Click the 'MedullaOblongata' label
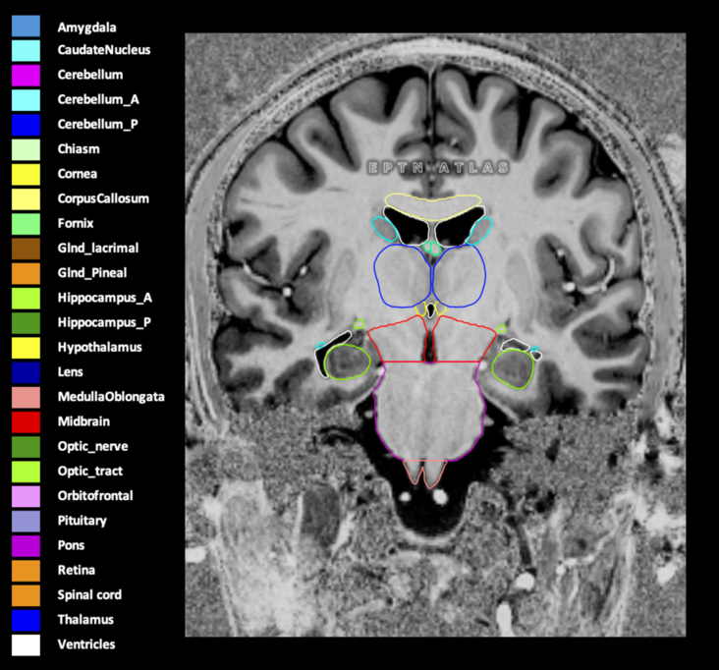 click(x=111, y=397)
